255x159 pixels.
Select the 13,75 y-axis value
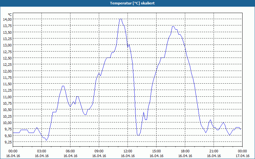[x=7, y=26]
